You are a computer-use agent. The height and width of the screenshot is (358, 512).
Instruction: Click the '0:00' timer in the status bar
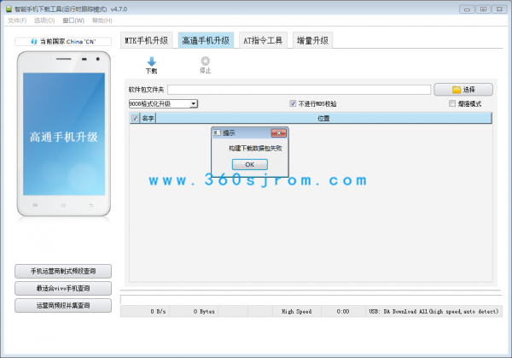343,312
